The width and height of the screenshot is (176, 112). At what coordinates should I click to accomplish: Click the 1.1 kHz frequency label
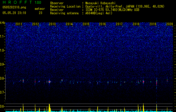(3, 36)
